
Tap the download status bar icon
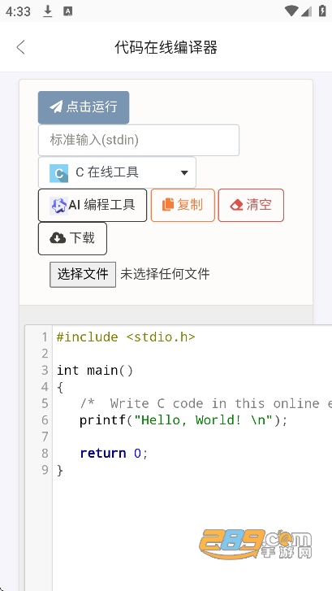click(47, 11)
